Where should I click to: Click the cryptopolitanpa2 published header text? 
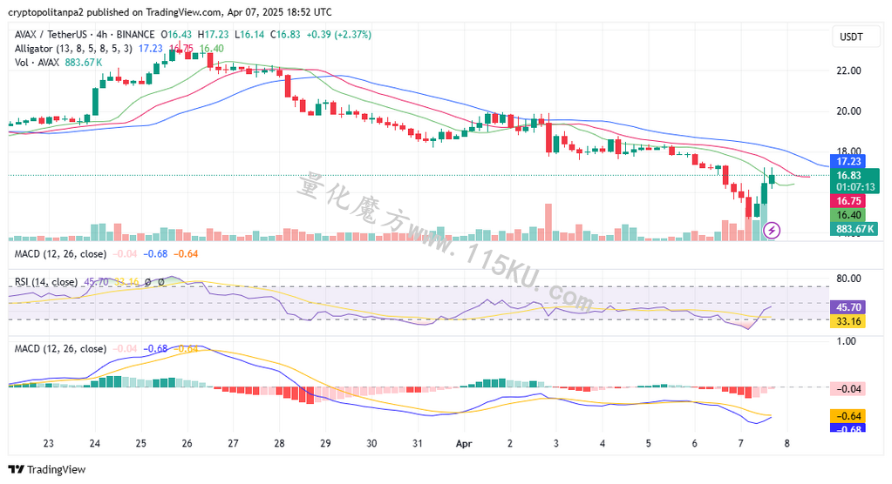click(x=169, y=12)
